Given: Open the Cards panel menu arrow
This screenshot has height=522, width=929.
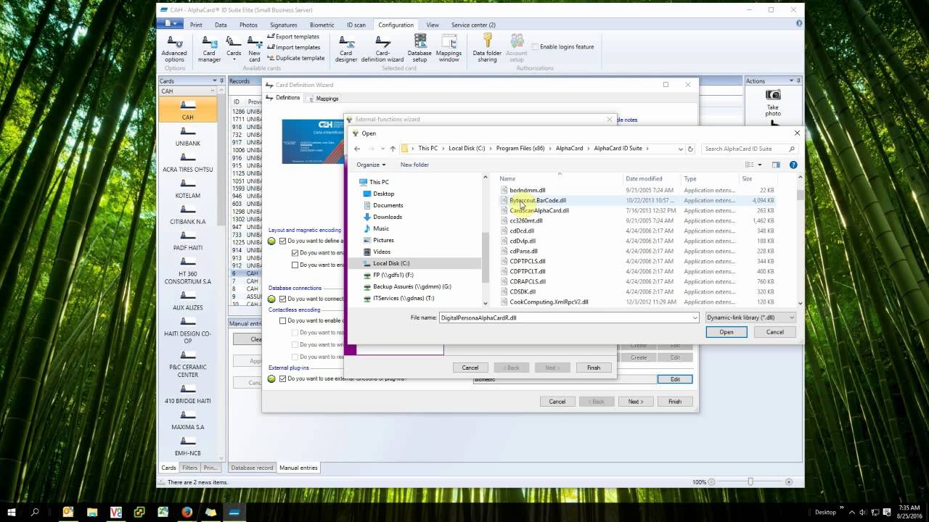Looking at the screenshot, I should 214,81.
